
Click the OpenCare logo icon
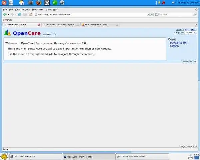tap(7, 33)
